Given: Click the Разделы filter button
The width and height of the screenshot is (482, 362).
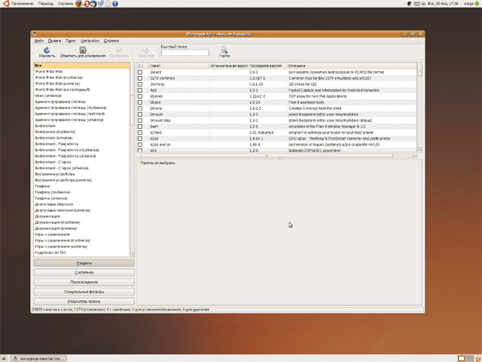Looking at the screenshot, I should point(84,263).
